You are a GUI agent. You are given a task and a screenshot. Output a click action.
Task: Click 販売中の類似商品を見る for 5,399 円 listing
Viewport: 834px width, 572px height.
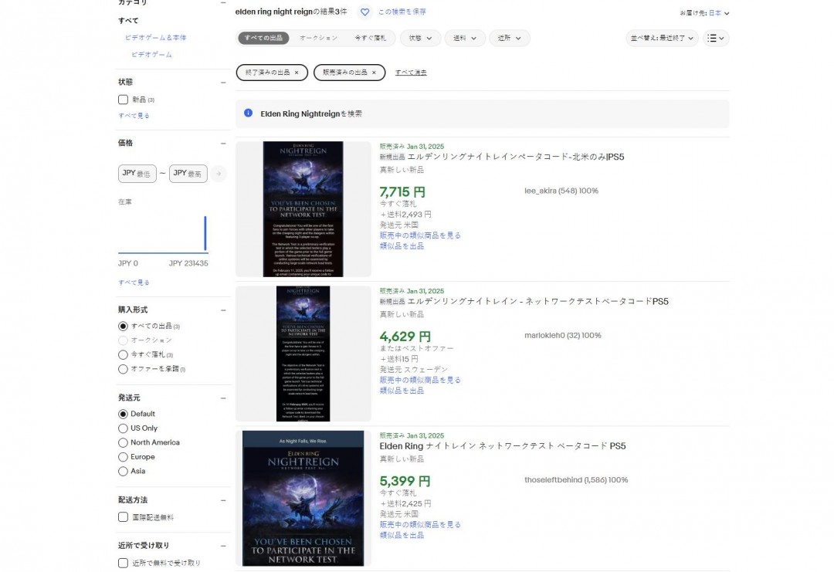420,525
